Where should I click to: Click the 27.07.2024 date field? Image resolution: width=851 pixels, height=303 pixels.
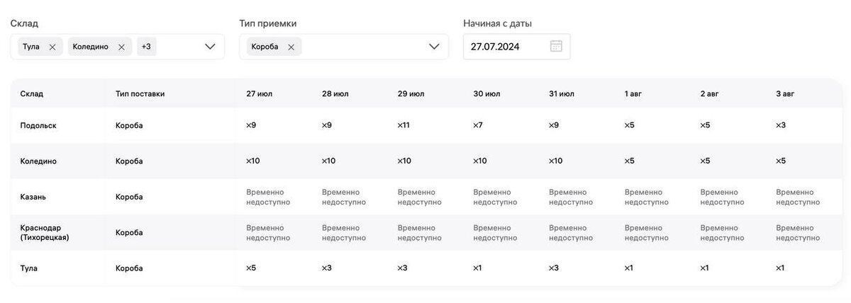(516, 47)
